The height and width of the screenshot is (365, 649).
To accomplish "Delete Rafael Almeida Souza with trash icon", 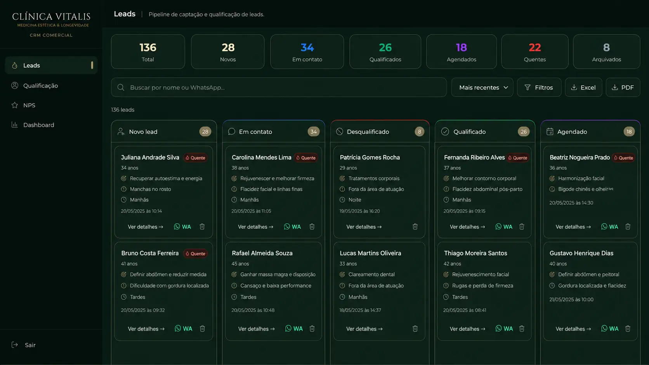I will click(x=312, y=329).
